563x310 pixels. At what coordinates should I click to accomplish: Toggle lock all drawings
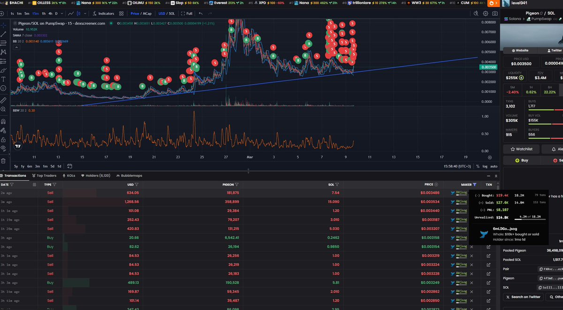click(3, 139)
